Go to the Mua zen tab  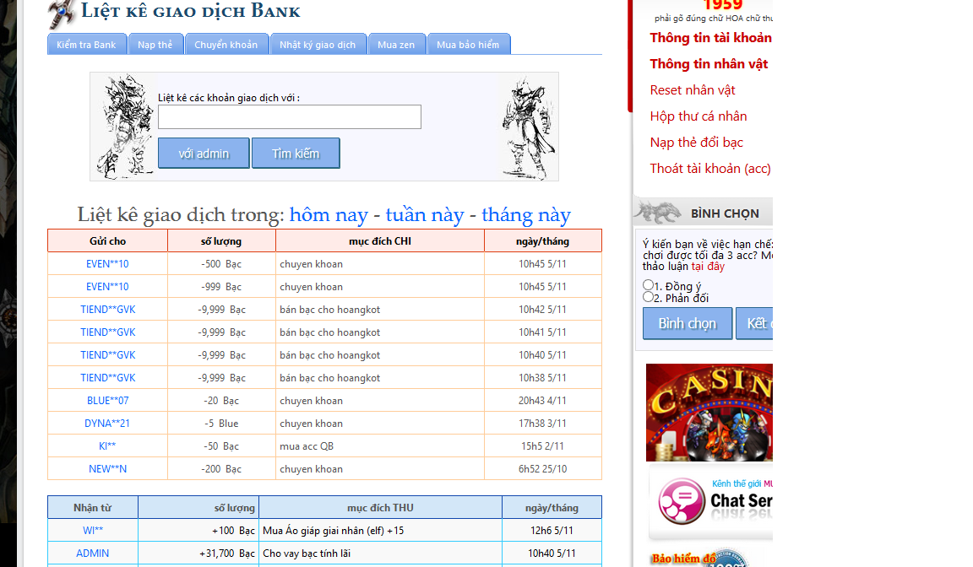click(x=396, y=45)
